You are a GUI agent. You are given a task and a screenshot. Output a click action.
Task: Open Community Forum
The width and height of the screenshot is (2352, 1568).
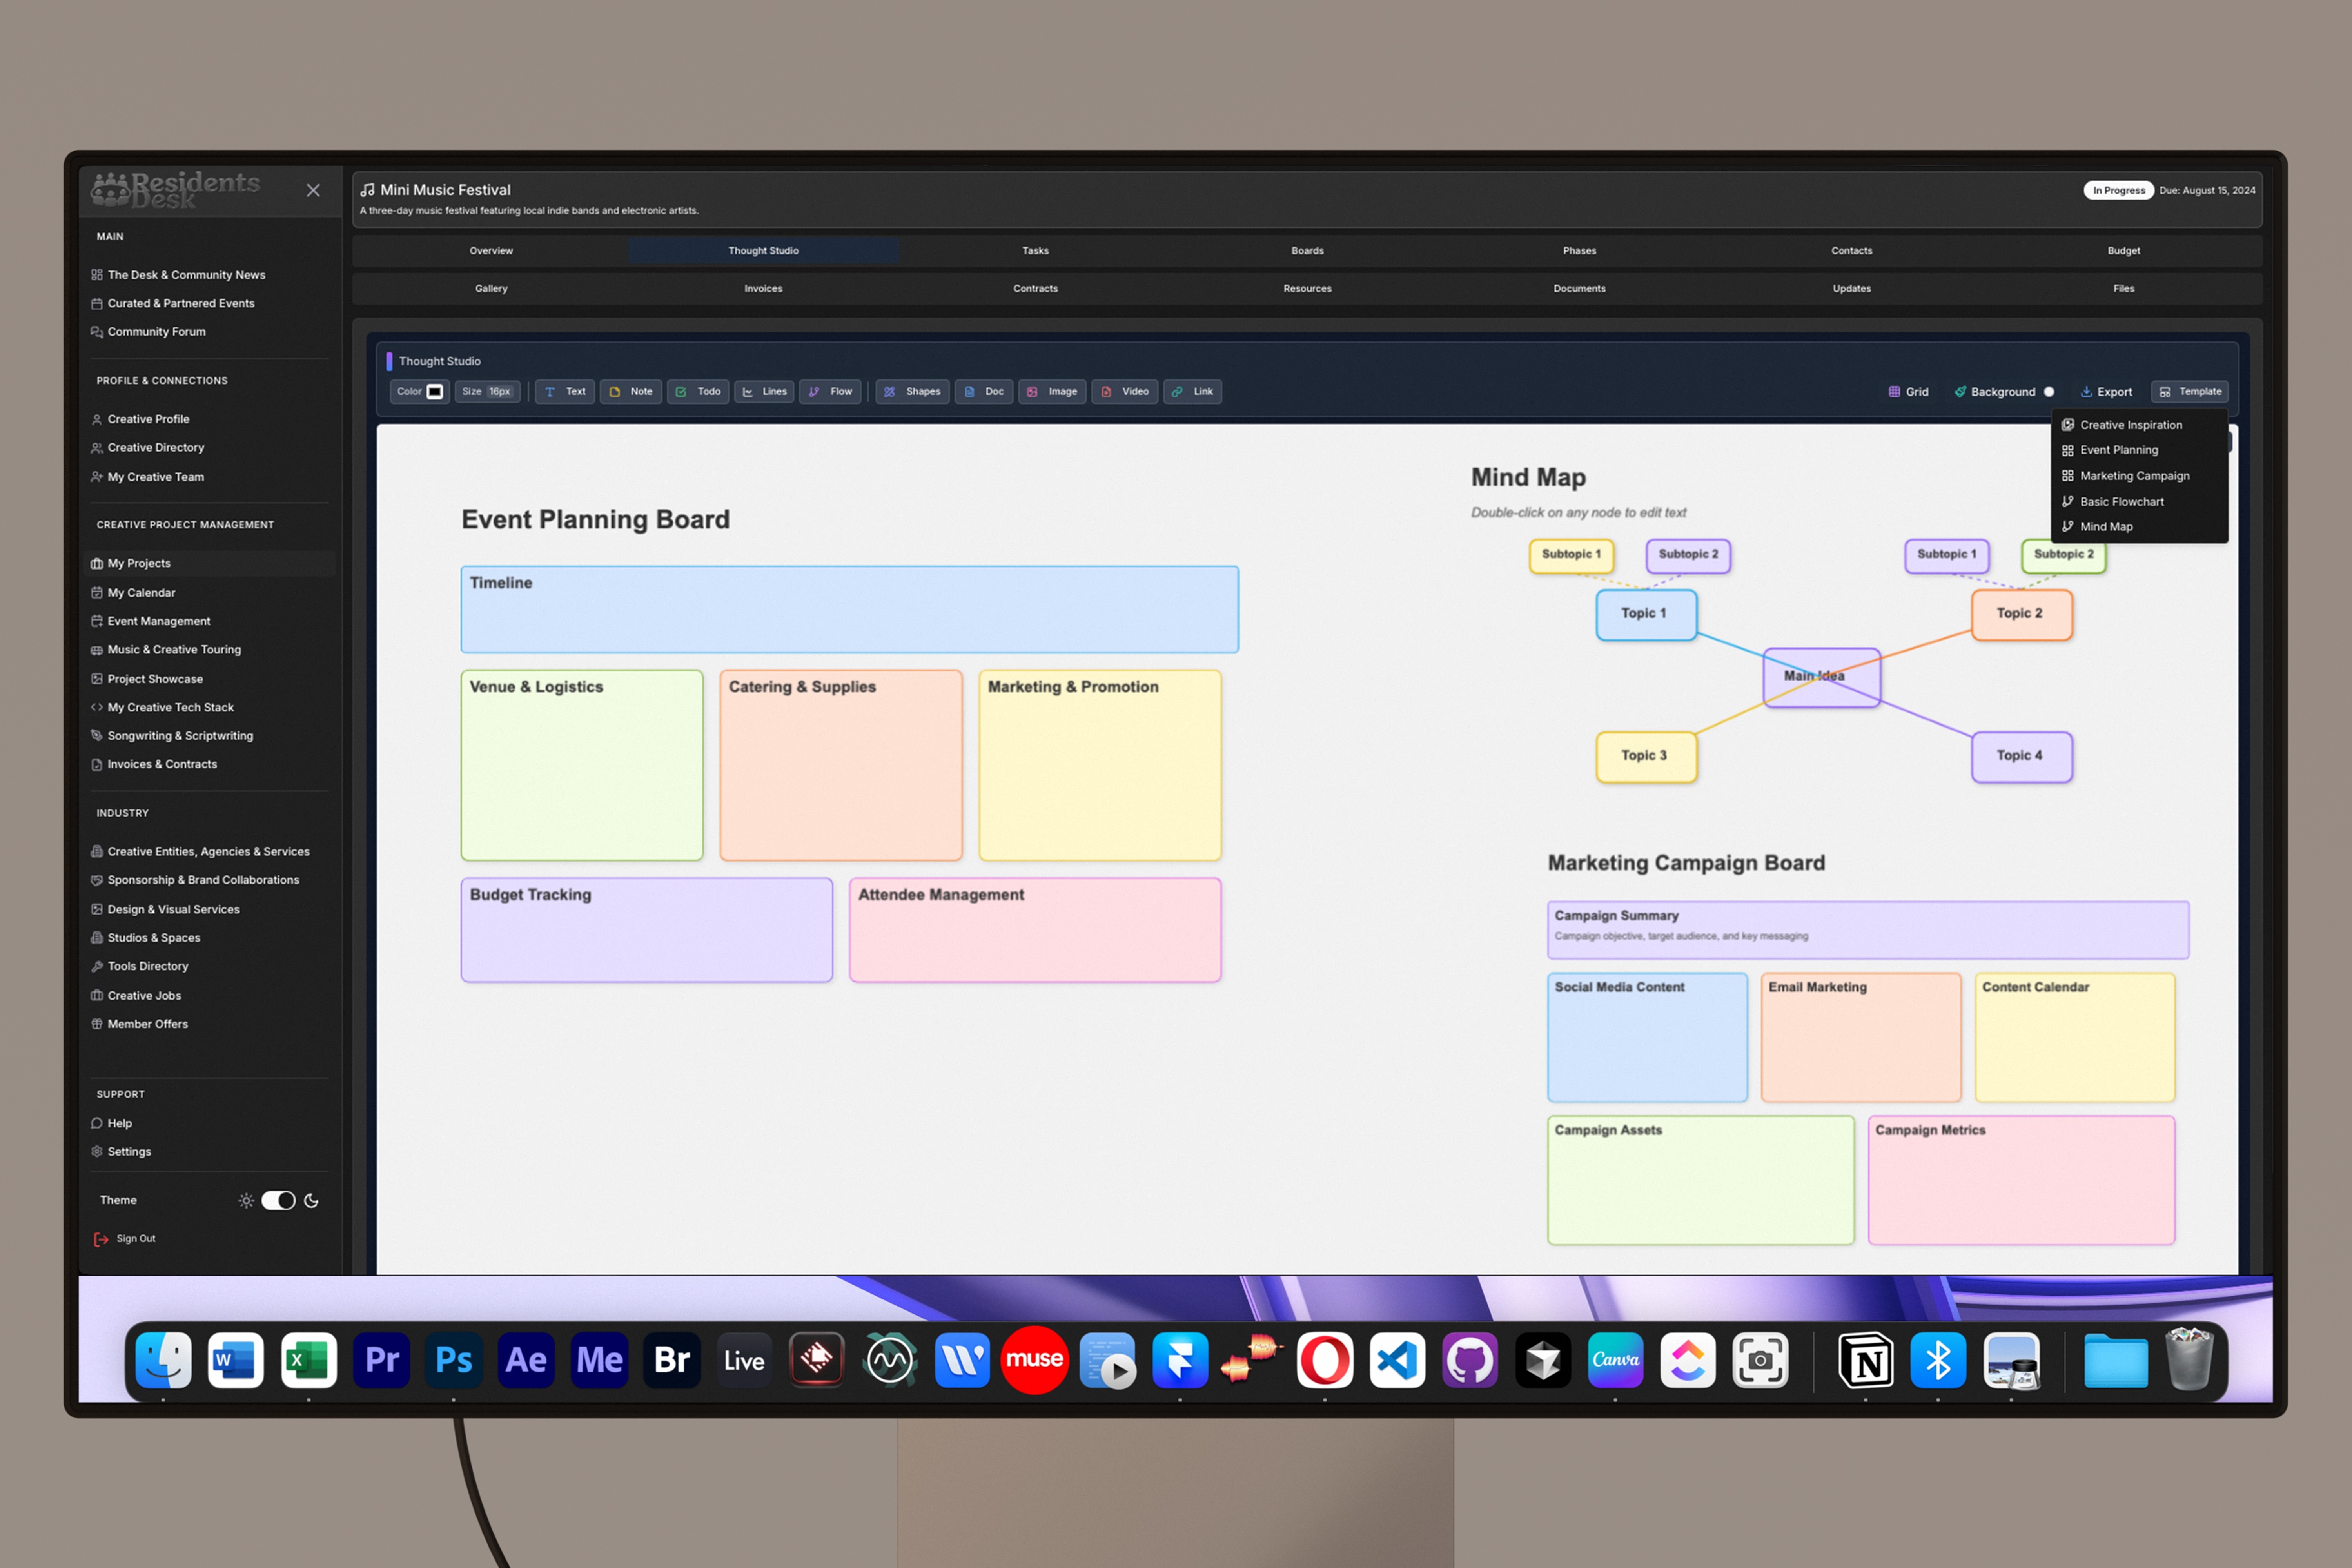click(x=148, y=332)
